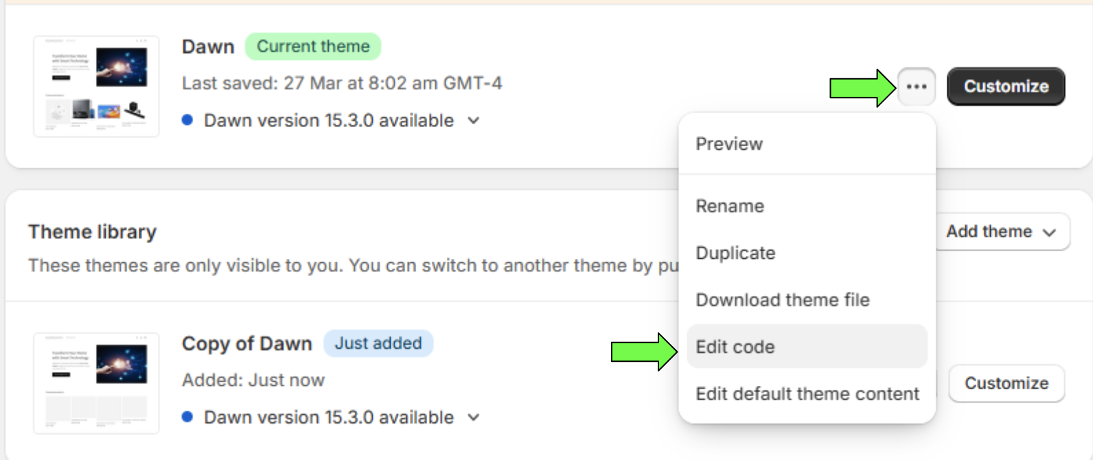Choose Edit code from the menu
Viewport: 1093px width, 460px height.
(735, 347)
